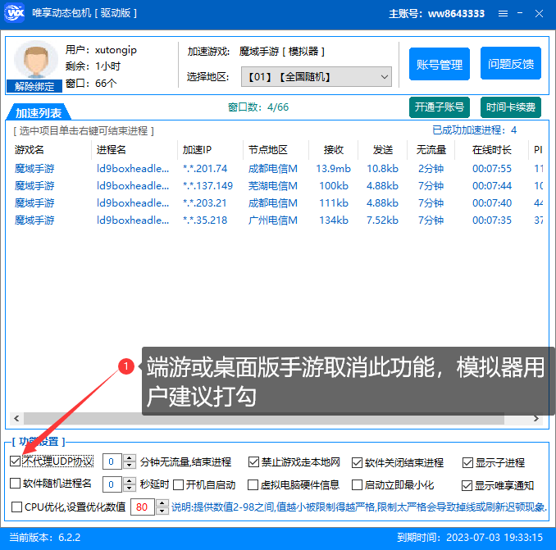Sort by 游戏名 column header
The height and width of the screenshot is (550, 556).
click(x=29, y=150)
